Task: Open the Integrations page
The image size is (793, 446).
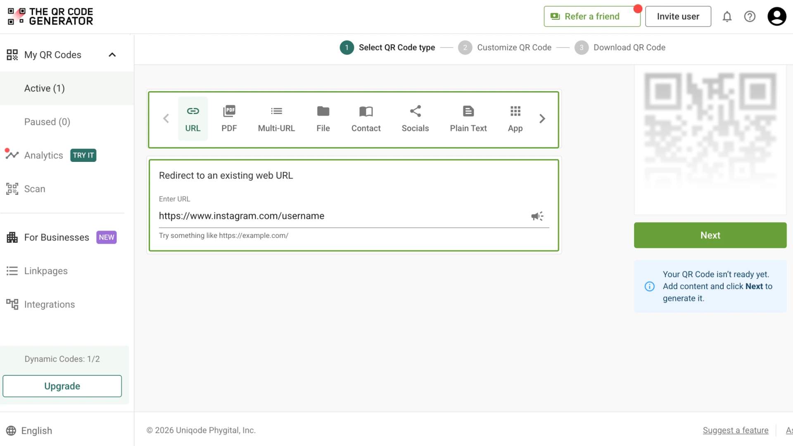Action: pos(40,304)
